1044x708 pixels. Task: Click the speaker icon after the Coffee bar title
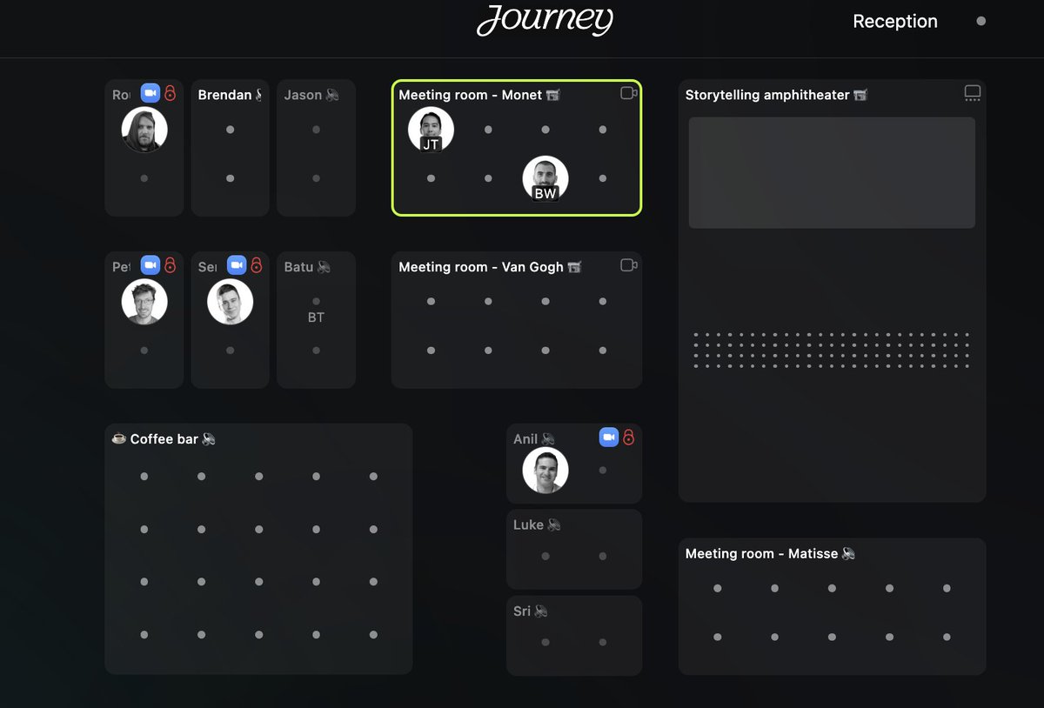point(209,439)
